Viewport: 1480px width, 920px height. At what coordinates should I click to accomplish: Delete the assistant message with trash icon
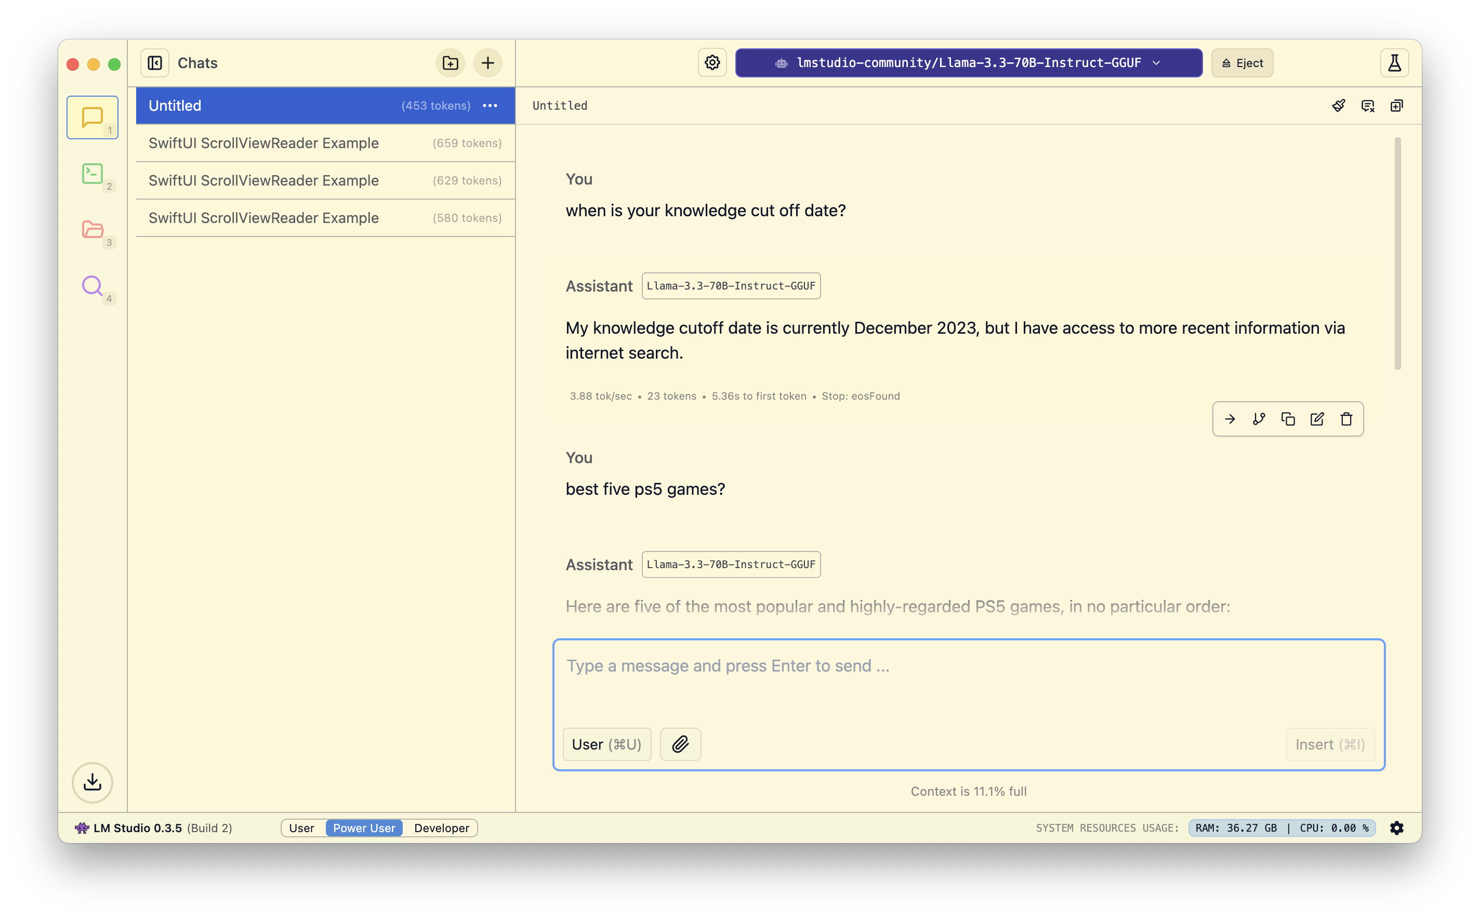pyautogui.click(x=1346, y=419)
